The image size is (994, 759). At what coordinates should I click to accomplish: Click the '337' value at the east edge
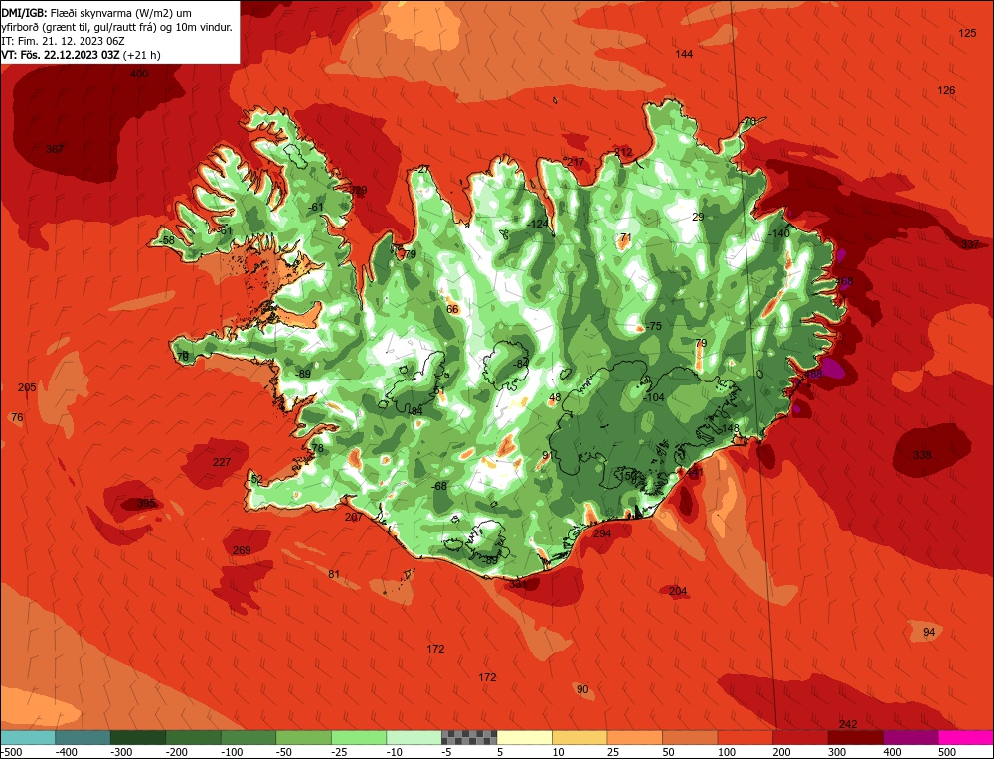point(970,244)
